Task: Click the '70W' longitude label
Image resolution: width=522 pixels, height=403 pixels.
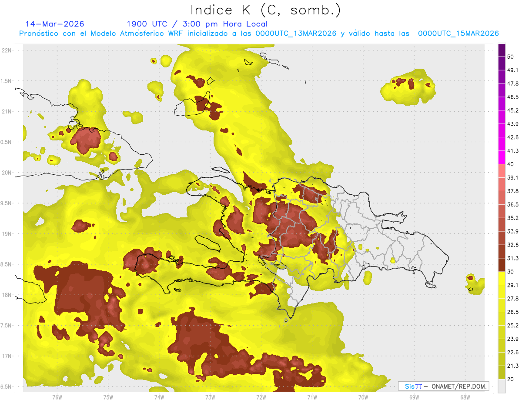Action: point(363,397)
